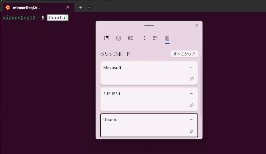Close the mizuno@eq12 terminal tab
The width and height of the screenshot is (266, 154).
click(x=68, y=7)
